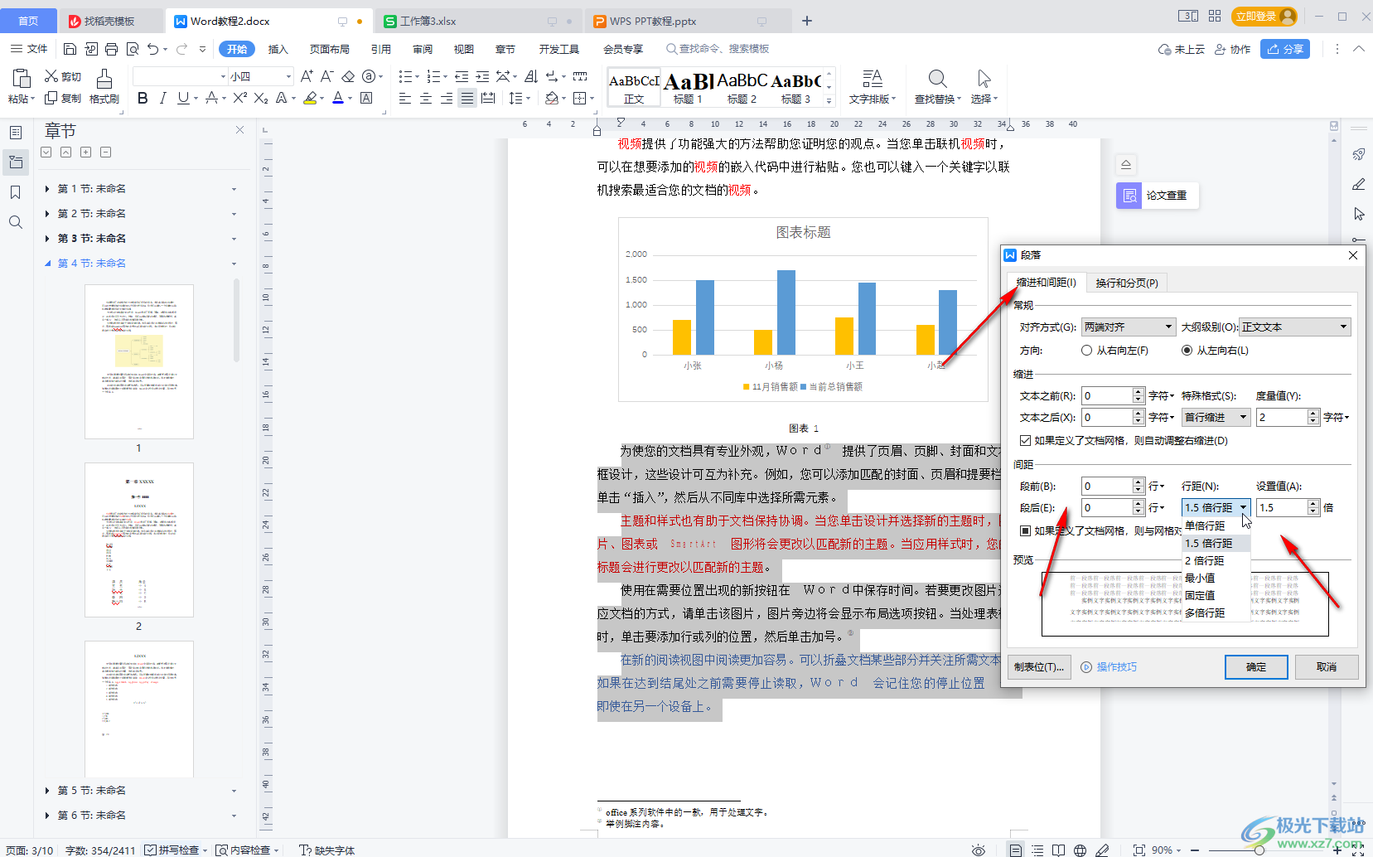Open the search panel in left sidebar
The height and width of the screenshot is (857, 1373).
(15, 222)
